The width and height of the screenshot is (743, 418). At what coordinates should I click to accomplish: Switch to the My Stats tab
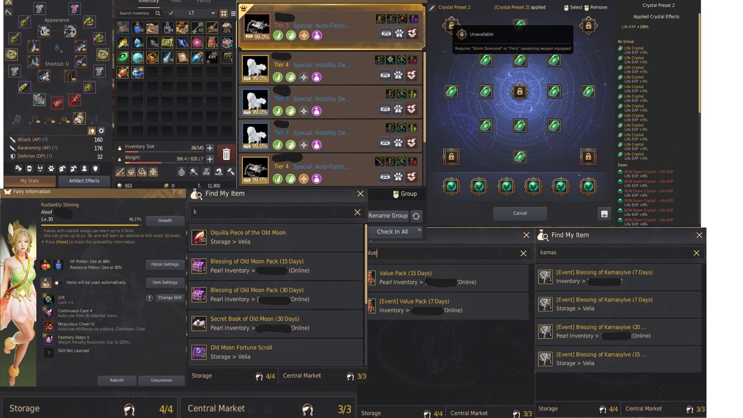[30, 181]
